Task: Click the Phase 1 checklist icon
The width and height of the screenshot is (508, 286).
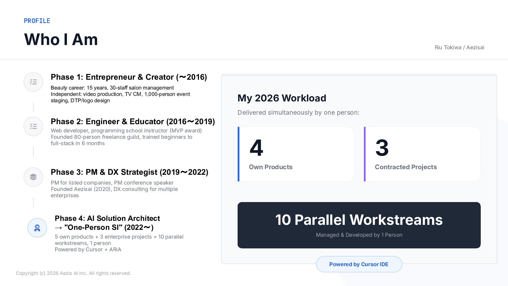Action: [33, 82]
